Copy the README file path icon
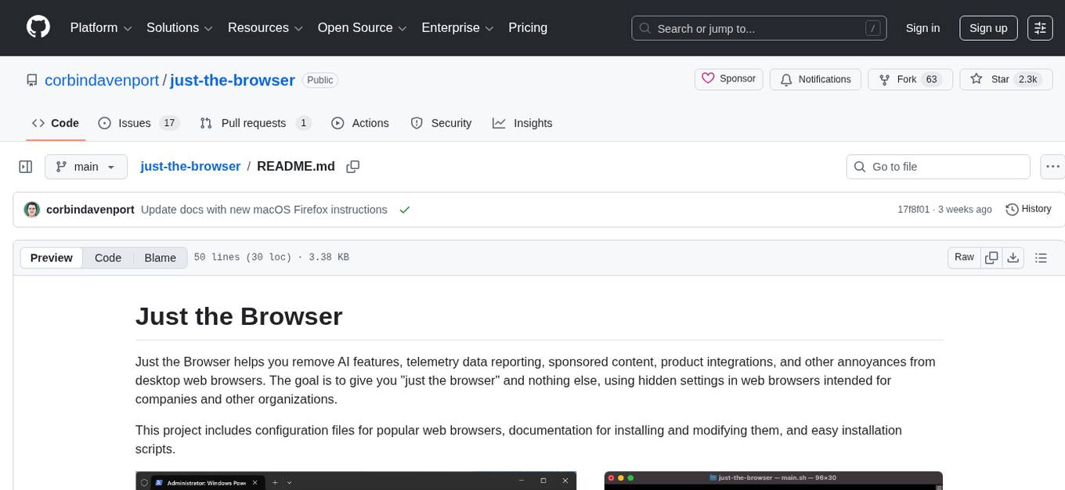Viewport: 1065px width, 490px height. [352, 166]
